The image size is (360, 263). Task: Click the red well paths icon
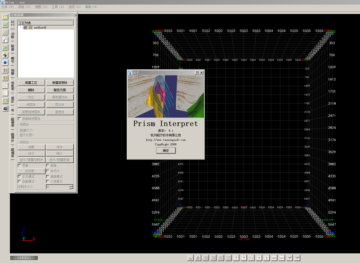[5, 86]
